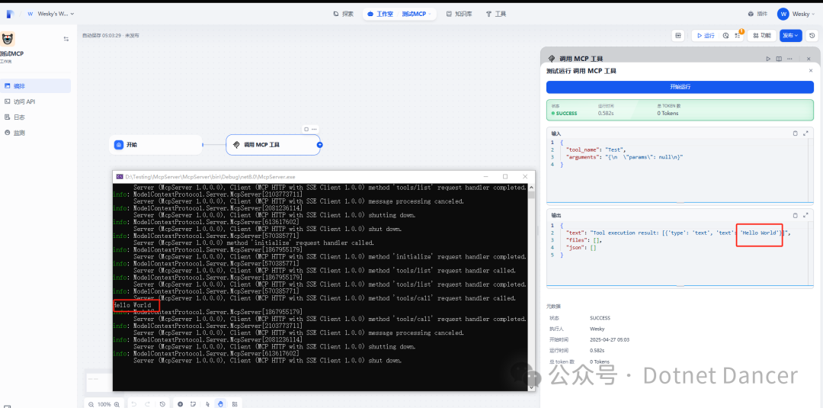
Task: Open the environment variables ENV button
Action: 679,36
